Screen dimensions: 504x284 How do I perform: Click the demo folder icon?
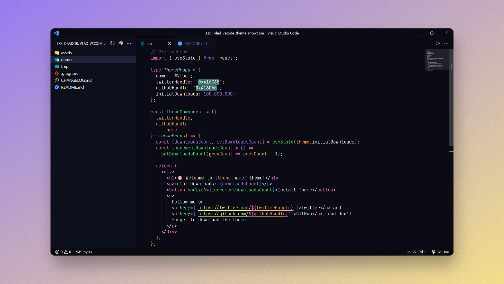point(57,59)
